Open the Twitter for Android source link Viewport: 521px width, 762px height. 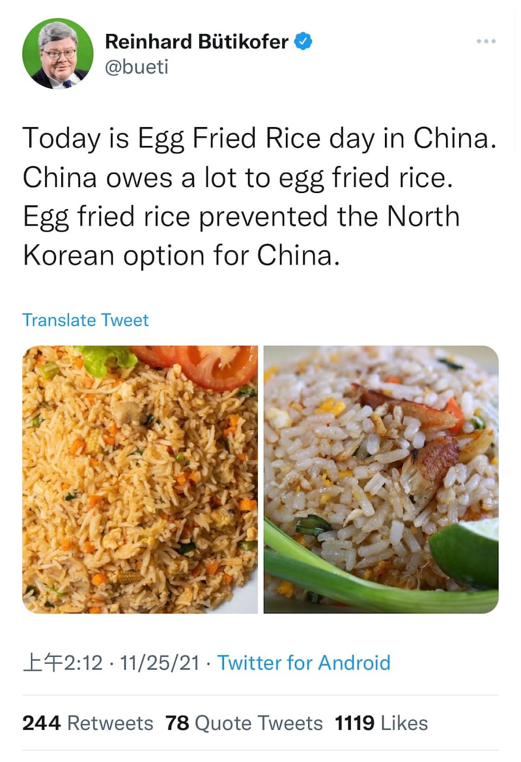click(303, 663)
